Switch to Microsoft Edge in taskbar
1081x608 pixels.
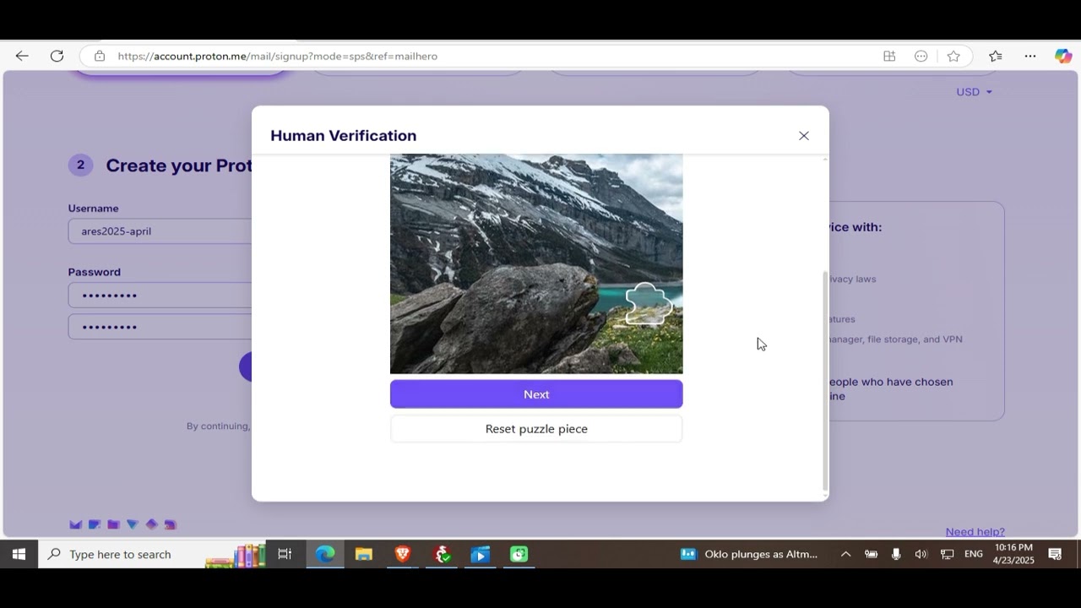pyautogui.click(x=325, y=555)
